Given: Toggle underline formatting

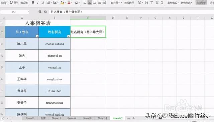Looking at the screenshot, I should [x=43, y=2].
